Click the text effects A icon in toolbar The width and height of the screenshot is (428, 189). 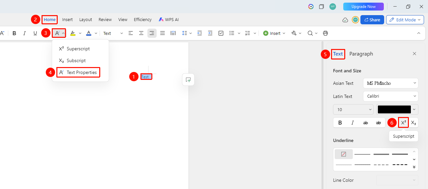pos(57,33)
